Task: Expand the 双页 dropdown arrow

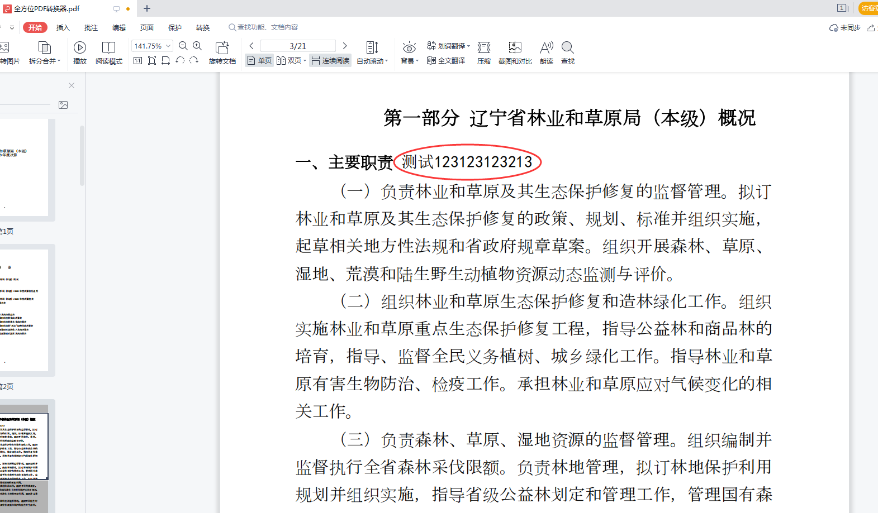Action: pos(305,61)
